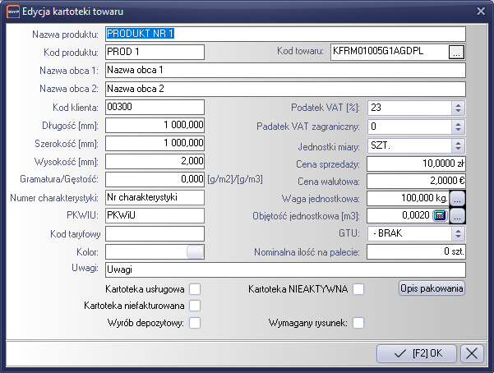This screenshot has height=373, width=494.
Task: Tick the Wymagany rysunek checkbox
Action: pyautogui.click(x=358, y=323)
